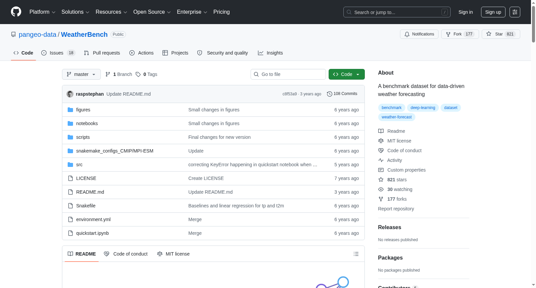
Task: Click the star icon next to 821 stars
Action: [x=381, y=180]
